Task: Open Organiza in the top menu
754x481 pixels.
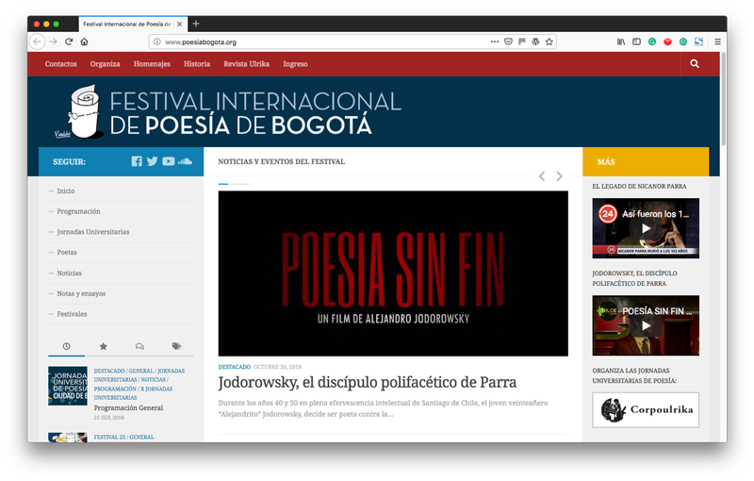Action: pos(105,64)
